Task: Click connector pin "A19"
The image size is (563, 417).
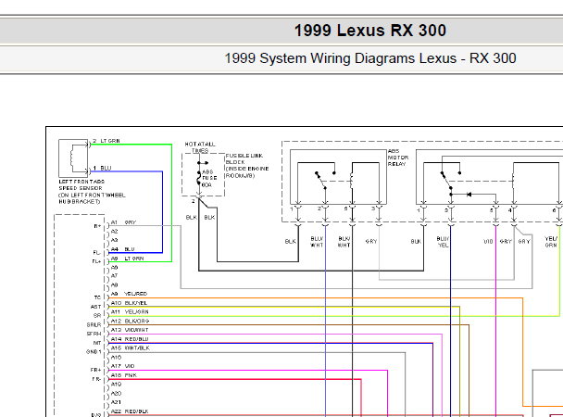Action: click(x=116, y=384)
